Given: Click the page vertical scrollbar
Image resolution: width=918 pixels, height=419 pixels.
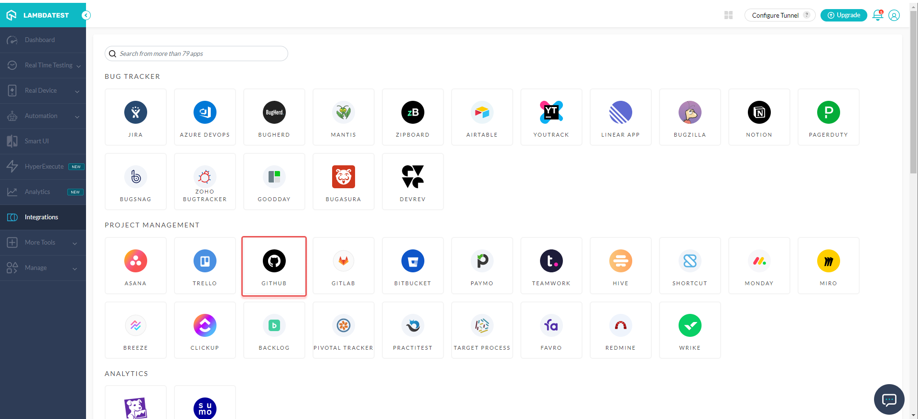Looking at the screenshot, I should (x=914, y=93).
